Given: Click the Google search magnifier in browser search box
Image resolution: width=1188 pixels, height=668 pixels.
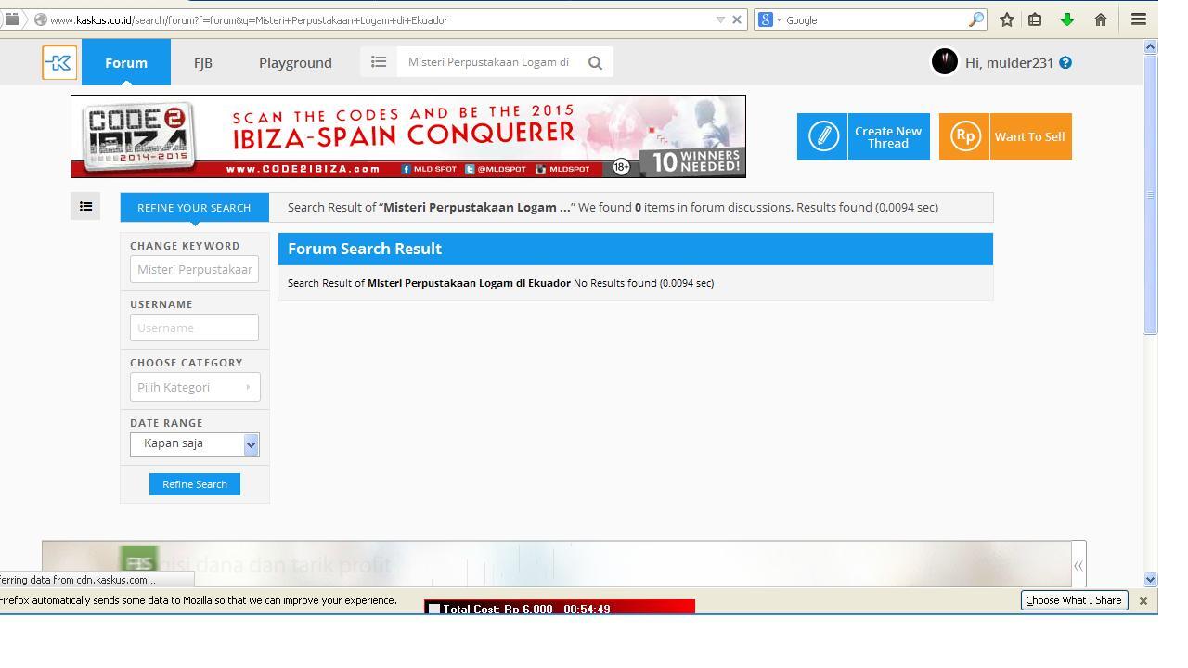Looking at the screenshot, I should coord(975,19).
